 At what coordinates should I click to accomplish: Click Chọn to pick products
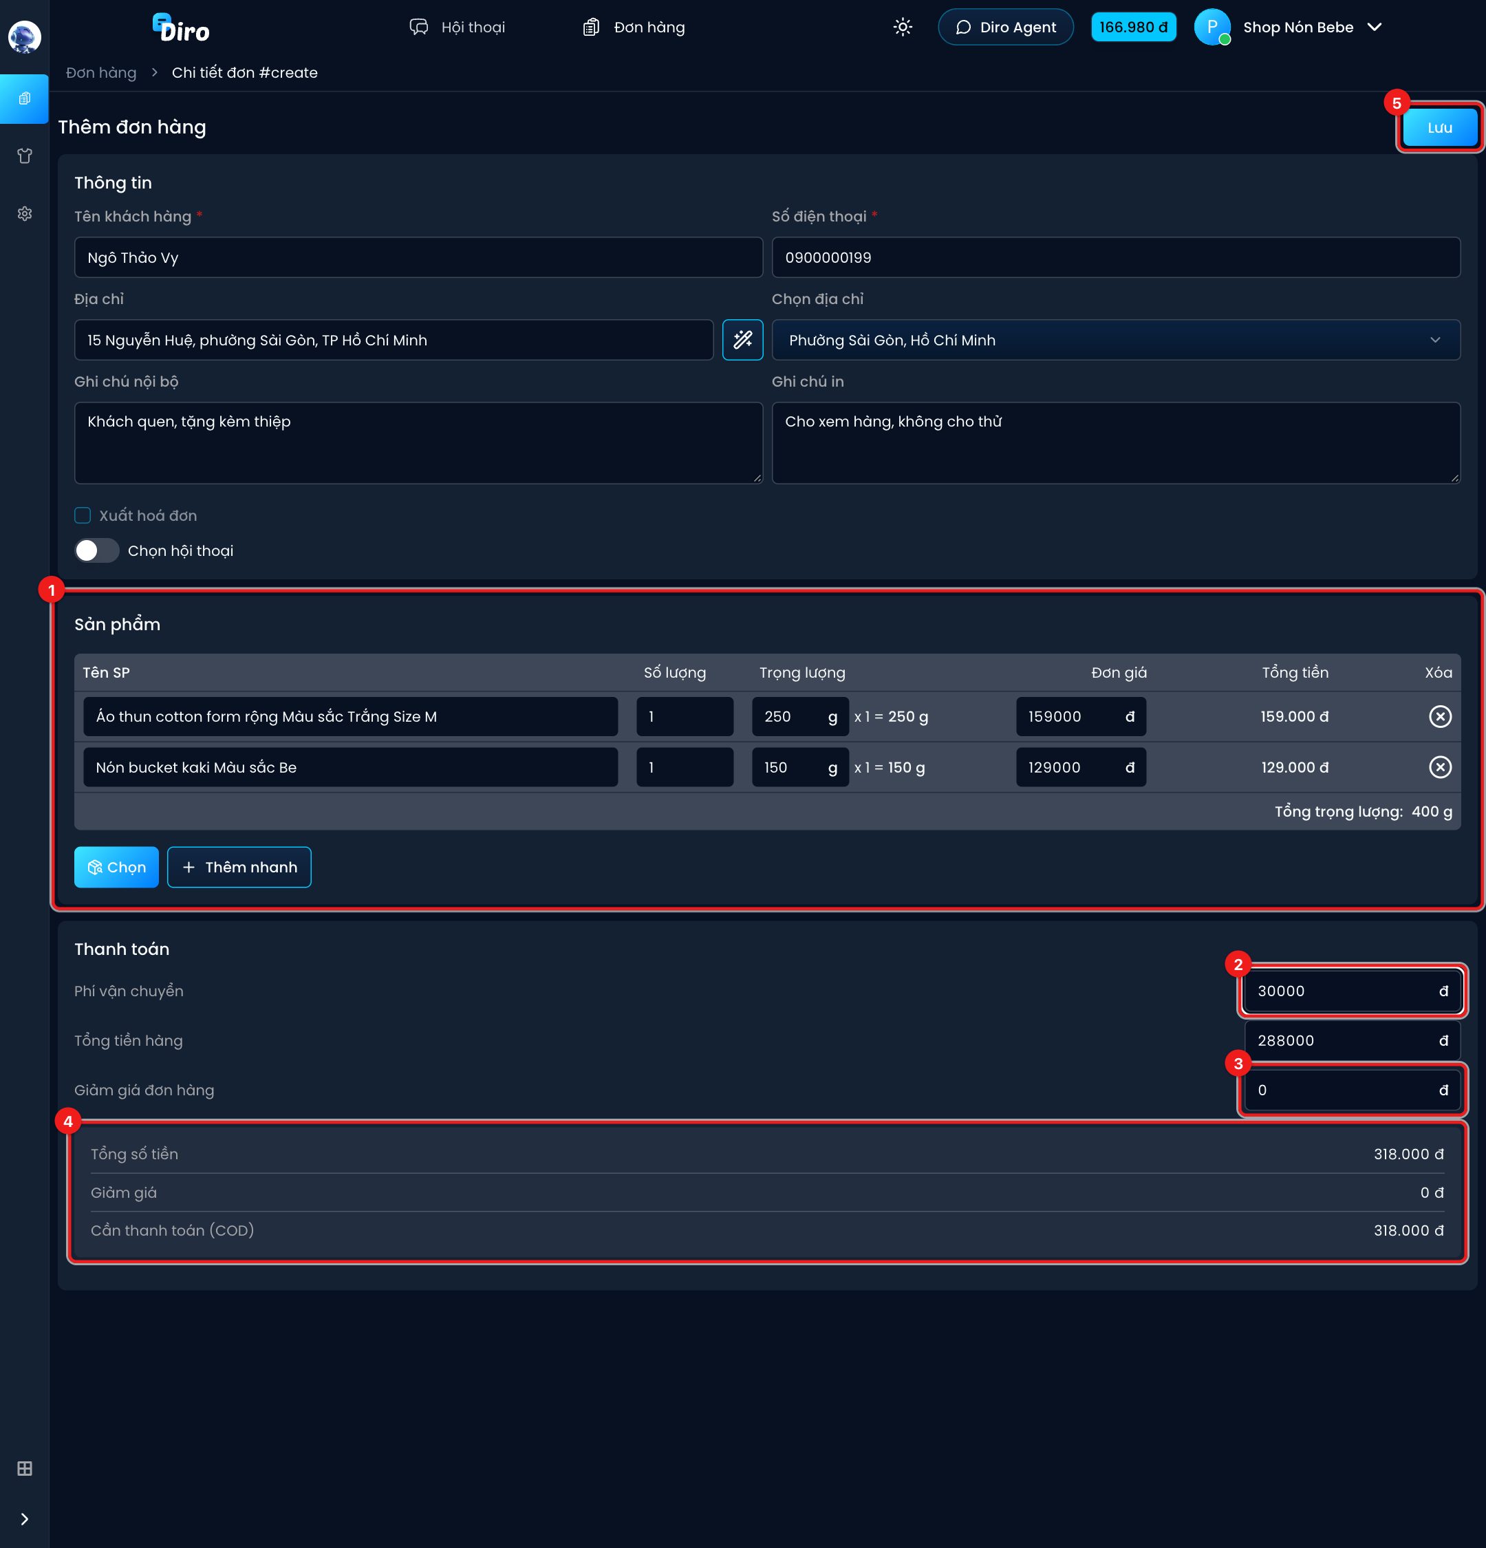click(116, 867)
